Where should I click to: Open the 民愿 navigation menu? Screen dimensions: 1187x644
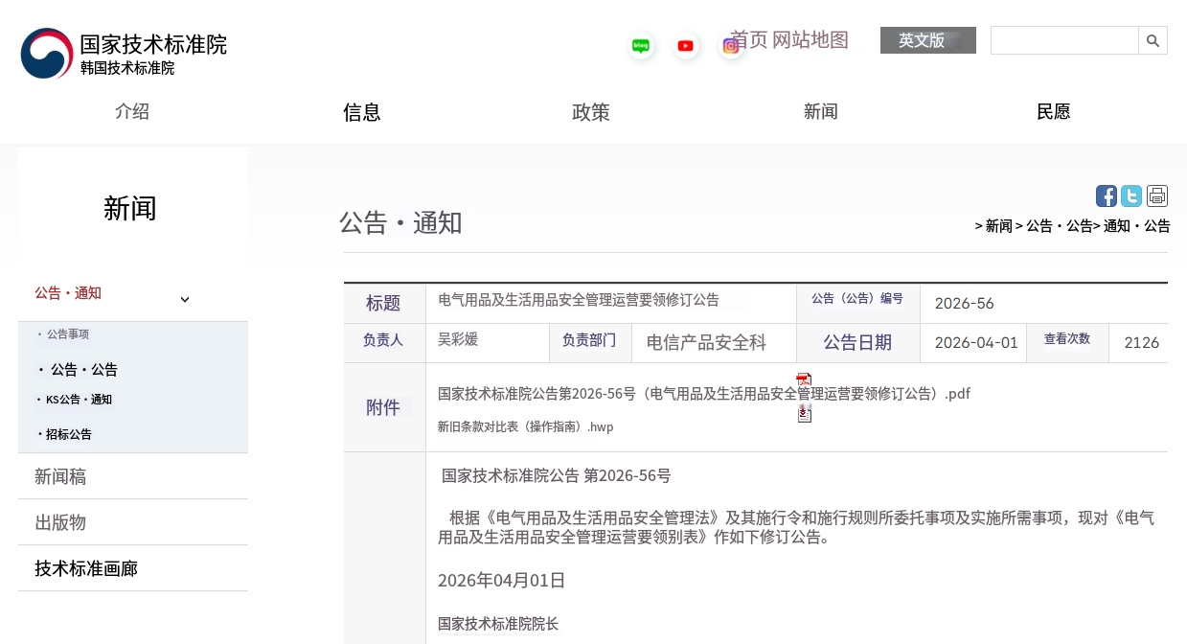click(1053, 112)
